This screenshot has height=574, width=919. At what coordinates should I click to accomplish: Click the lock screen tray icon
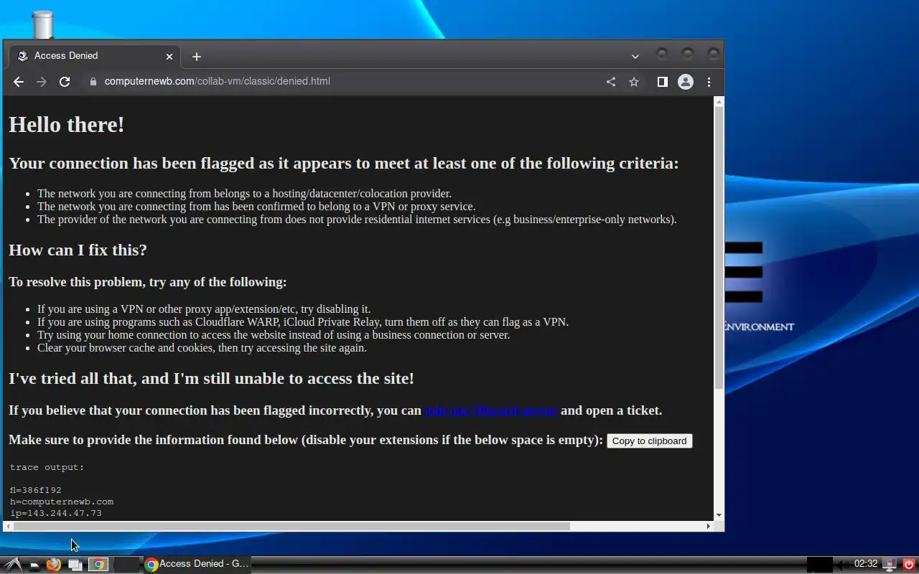point(890,565)
